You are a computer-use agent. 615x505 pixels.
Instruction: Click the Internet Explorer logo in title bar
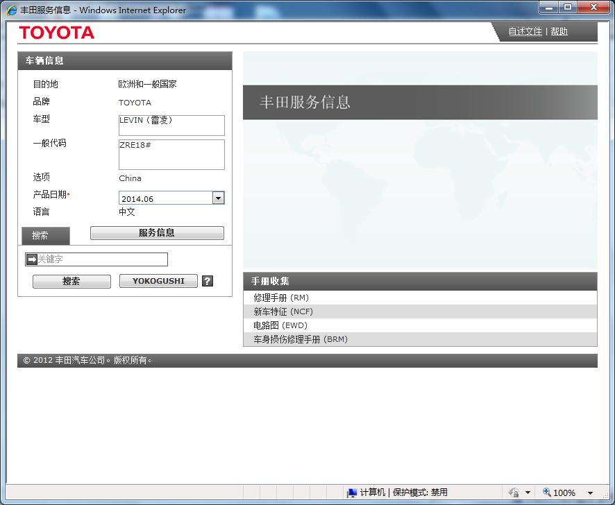click(11, 10)
